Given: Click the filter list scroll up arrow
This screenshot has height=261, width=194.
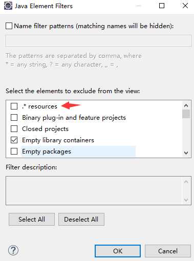Looking at the screenshot, I should 186,105.
